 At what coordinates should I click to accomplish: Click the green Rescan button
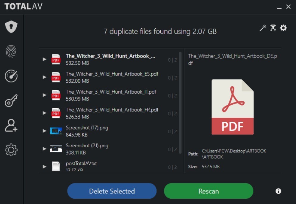coord(209,191)
